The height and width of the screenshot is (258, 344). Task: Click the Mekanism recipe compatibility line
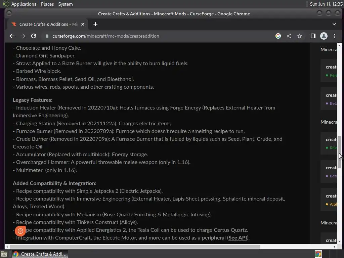pos(112,215)
